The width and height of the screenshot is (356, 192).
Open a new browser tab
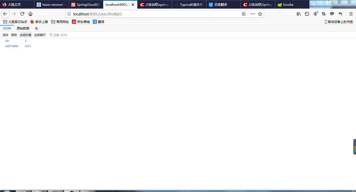pyautogui.click(x=314, y=4)
